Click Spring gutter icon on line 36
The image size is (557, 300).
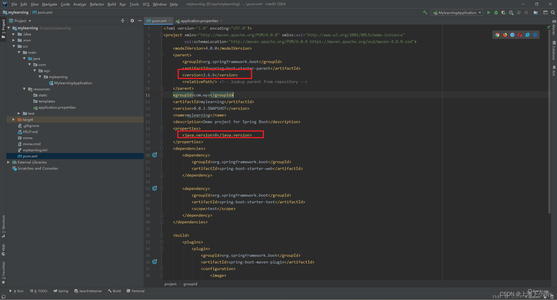tap(155, 262)
